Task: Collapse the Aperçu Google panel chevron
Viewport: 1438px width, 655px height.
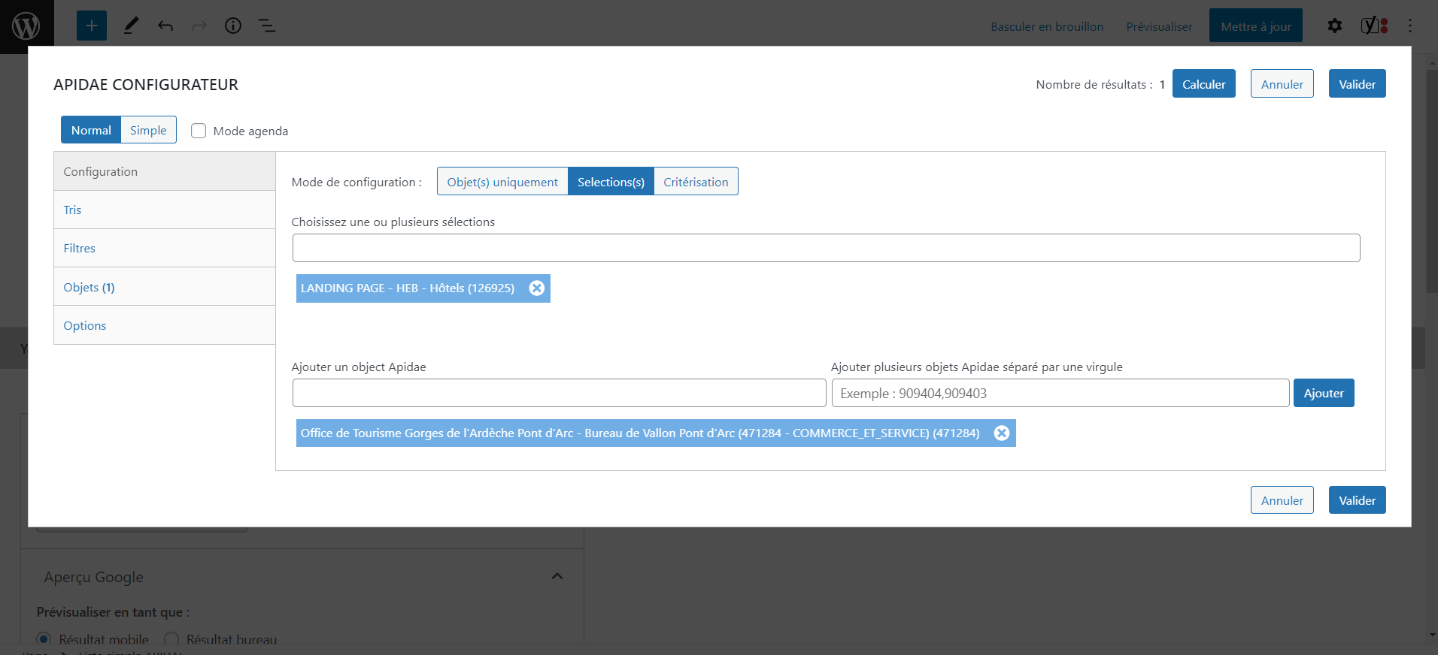Action: click(557, 576)
